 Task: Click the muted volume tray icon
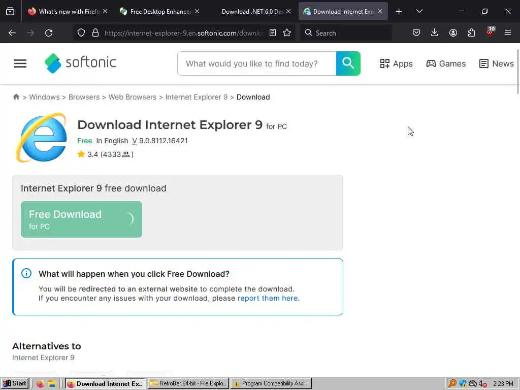482,384
